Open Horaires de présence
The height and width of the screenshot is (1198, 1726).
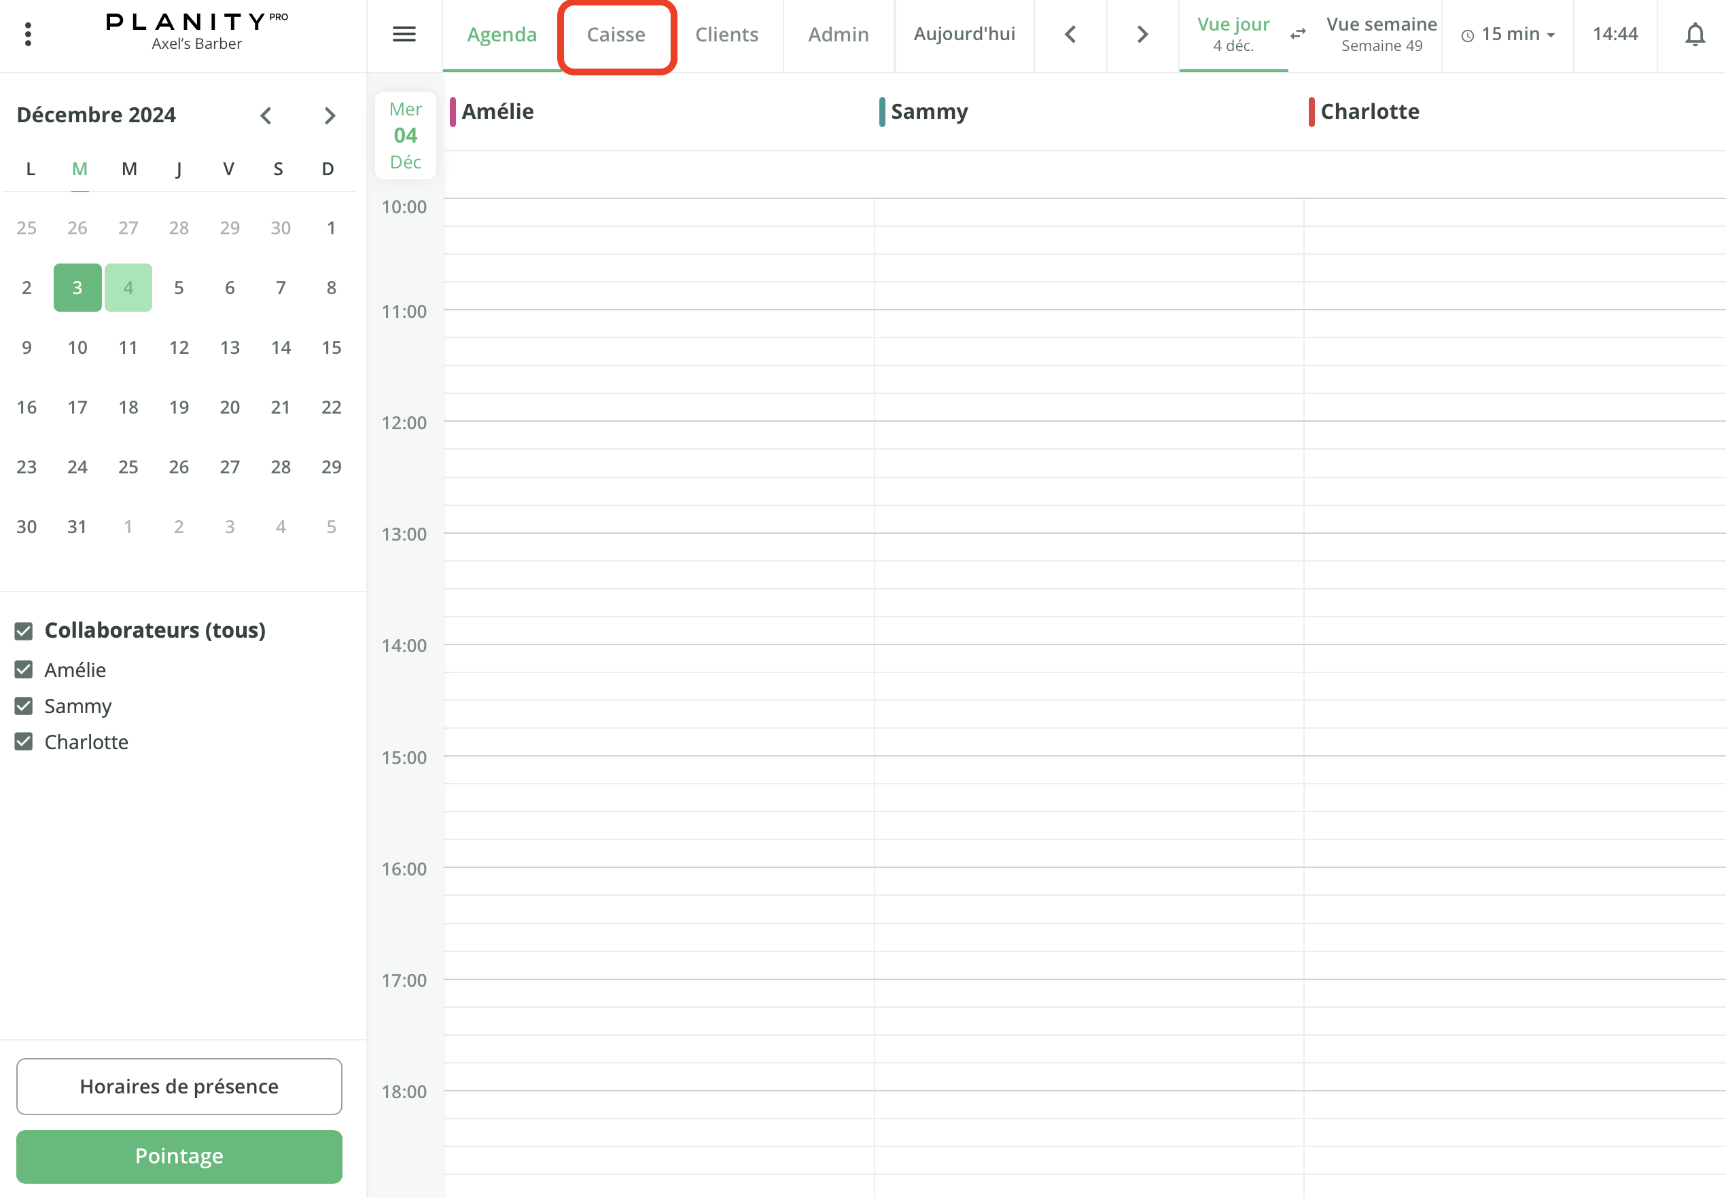click(x=179, y=1086)
